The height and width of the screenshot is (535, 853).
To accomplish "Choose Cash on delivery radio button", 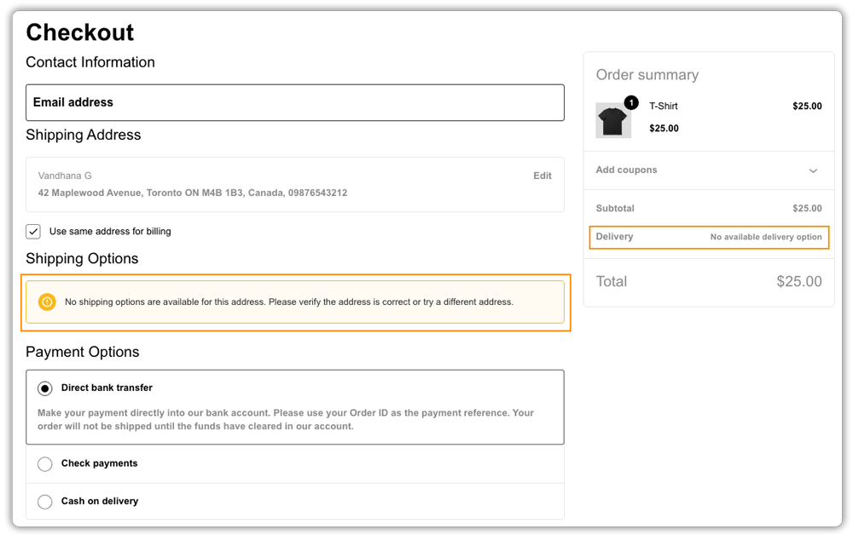I will pyautogui.click(x=45, y=501).
